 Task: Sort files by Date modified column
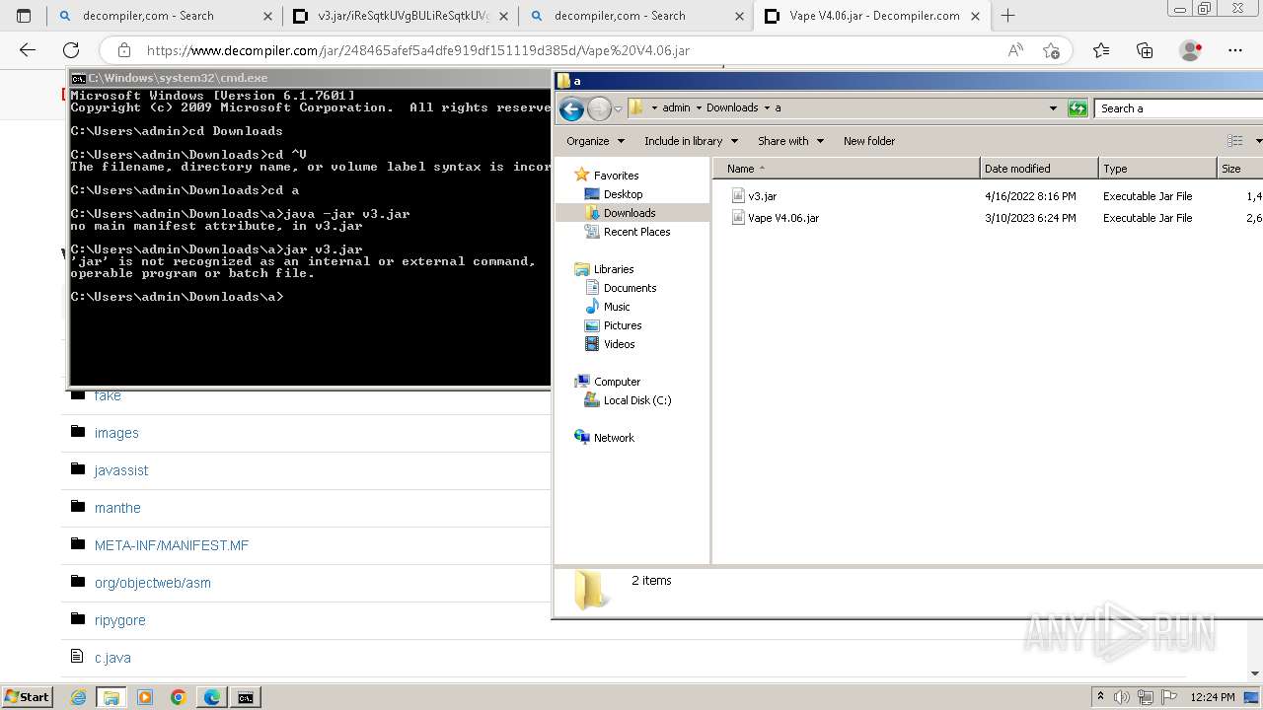1039,169
